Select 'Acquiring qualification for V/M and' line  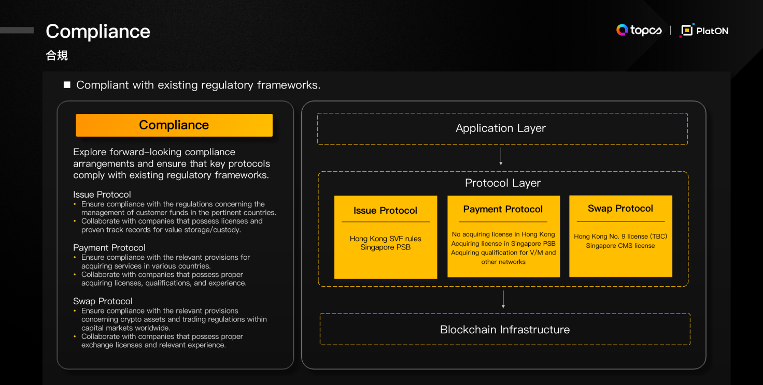point(503,253)
